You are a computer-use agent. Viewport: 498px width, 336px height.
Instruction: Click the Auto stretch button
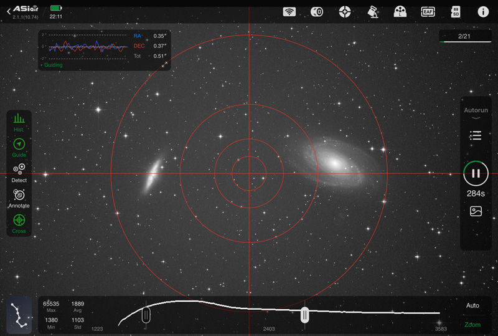tap(472, 305)
